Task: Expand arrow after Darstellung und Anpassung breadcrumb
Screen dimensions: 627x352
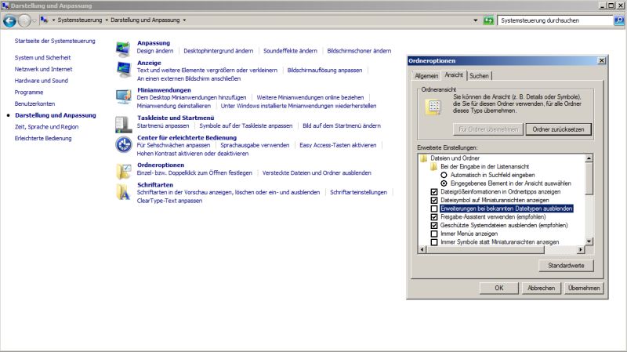Action: coord(184,20)
